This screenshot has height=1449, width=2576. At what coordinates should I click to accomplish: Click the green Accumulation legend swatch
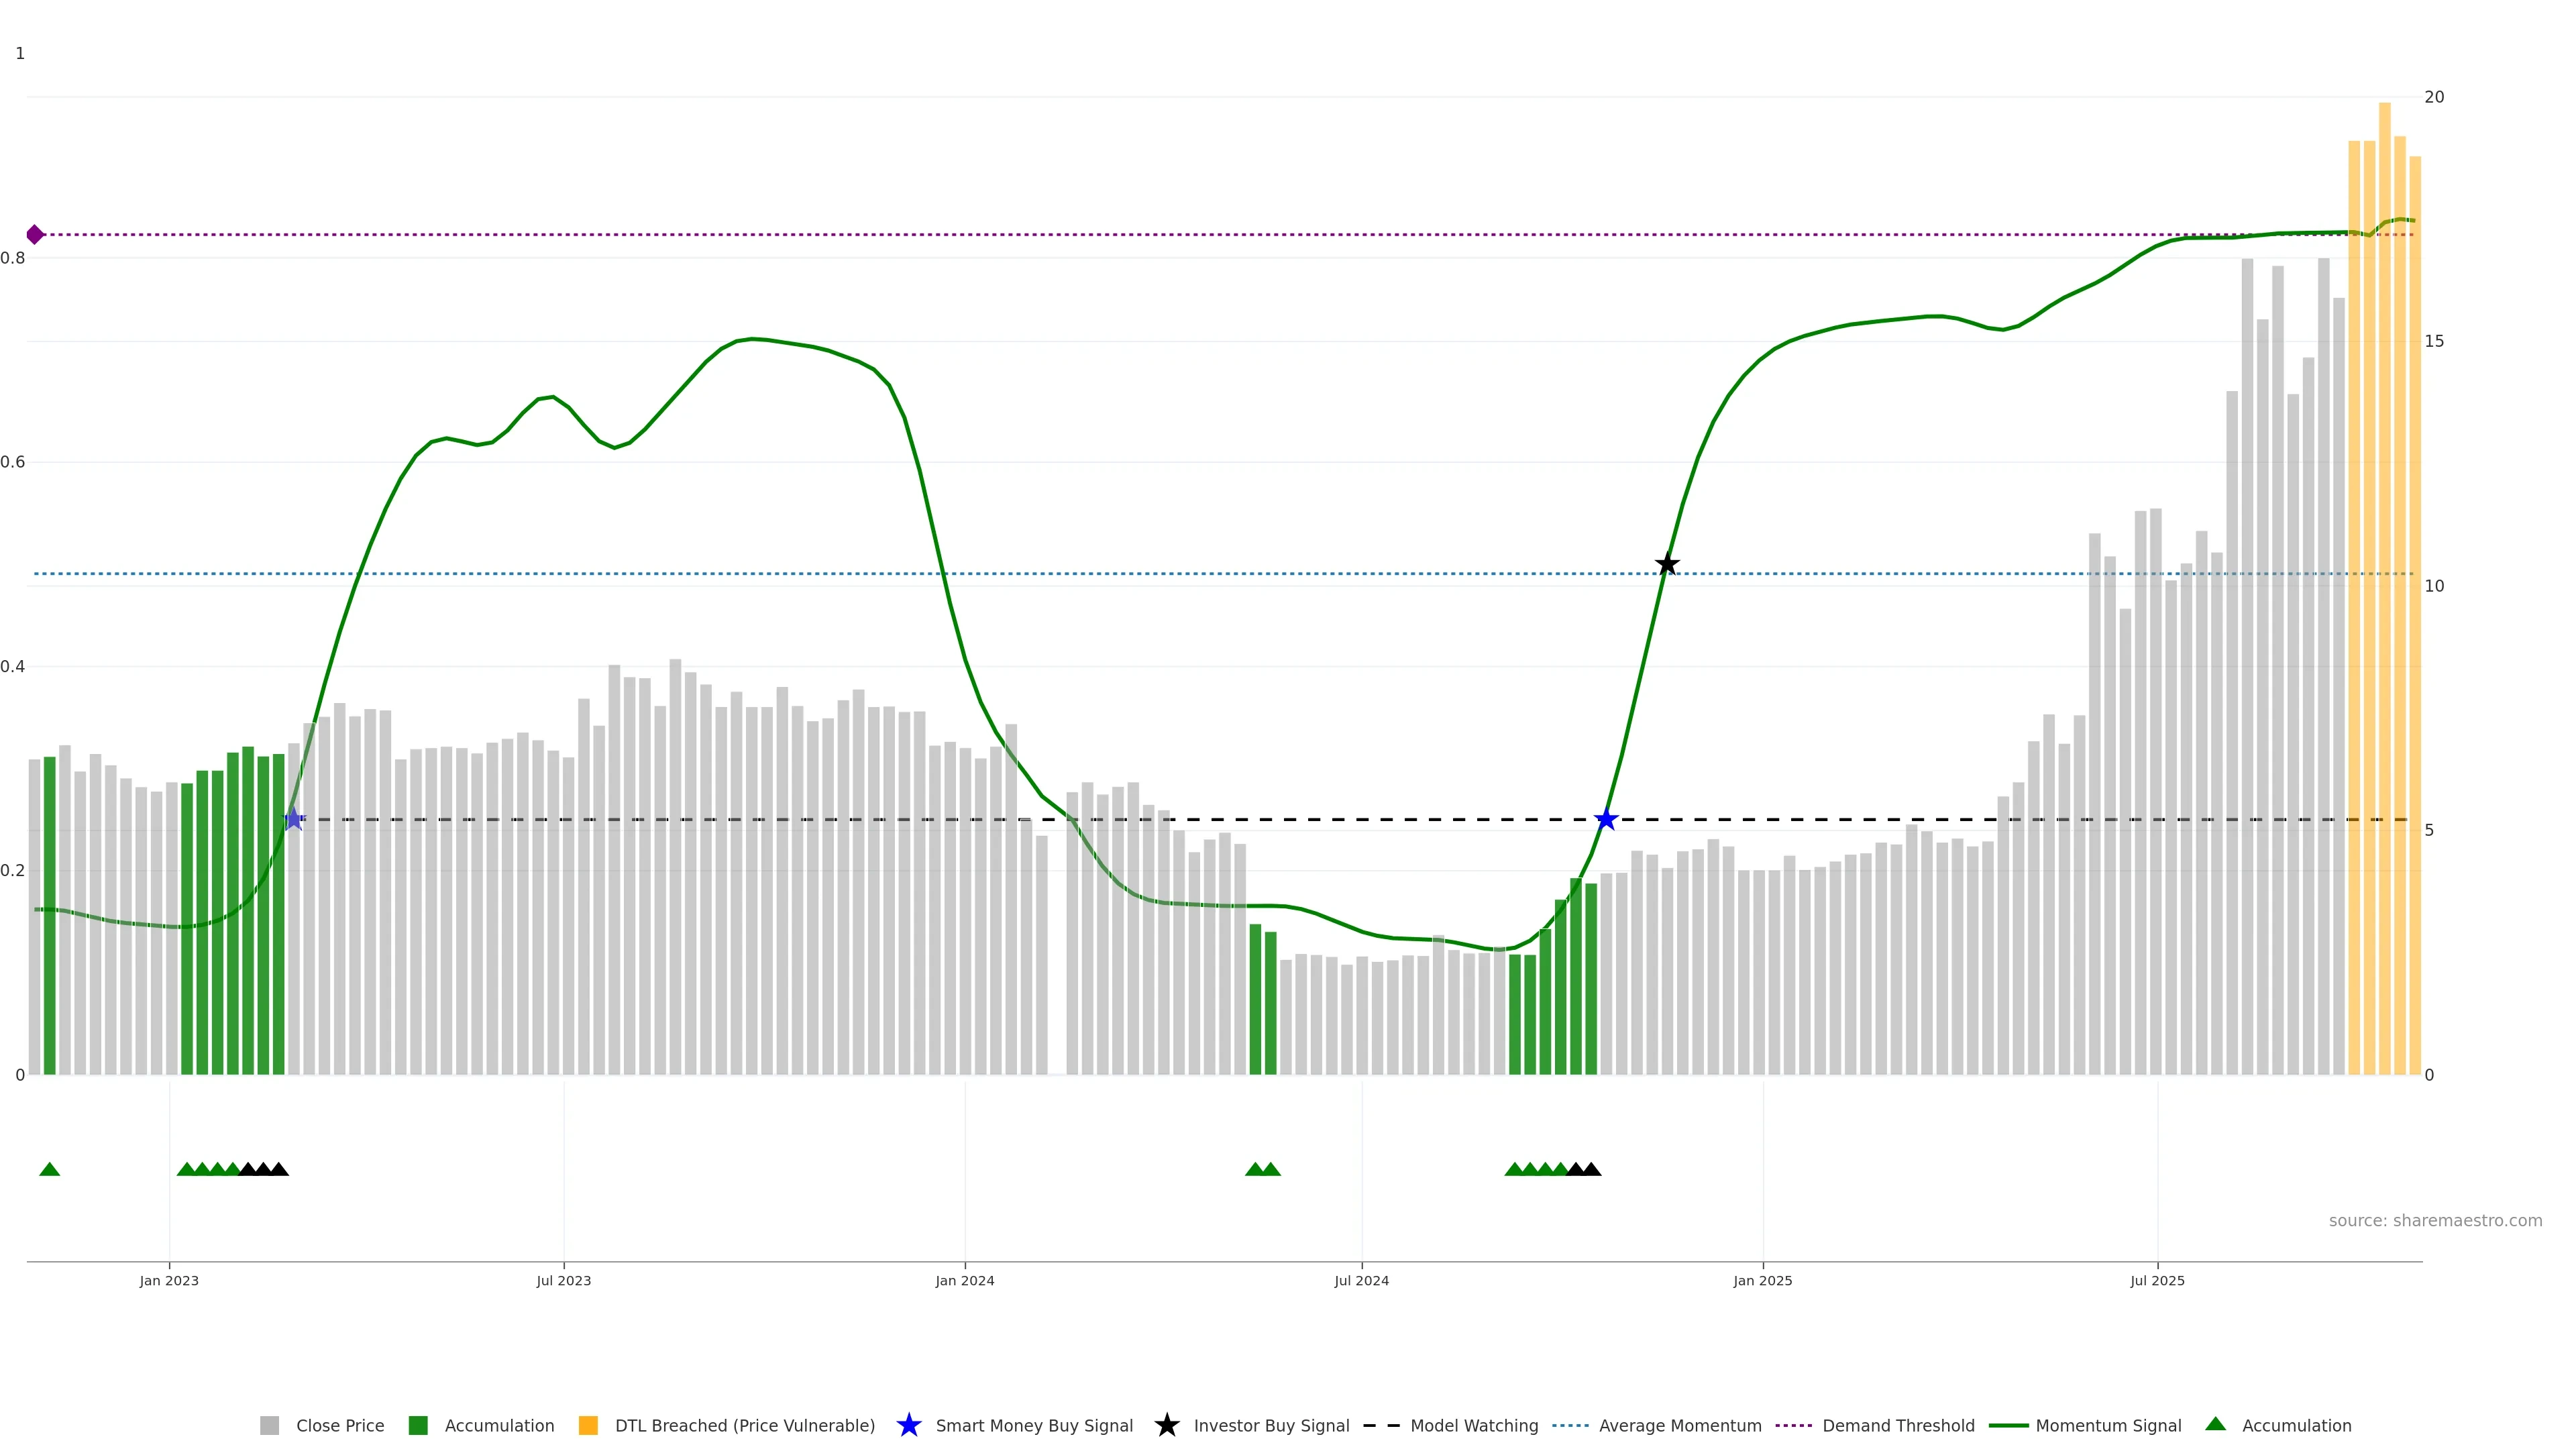(x=418, y=1425)
